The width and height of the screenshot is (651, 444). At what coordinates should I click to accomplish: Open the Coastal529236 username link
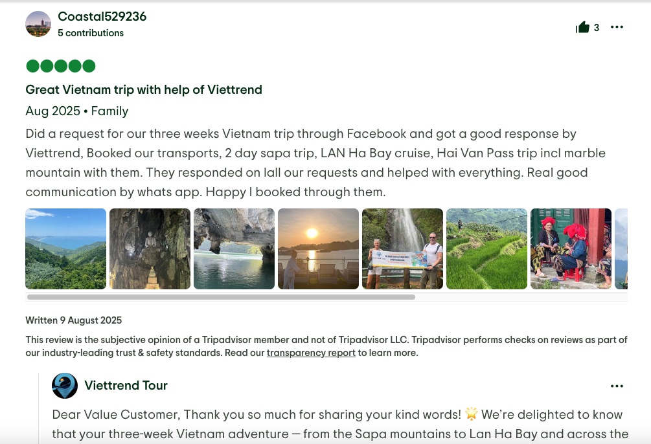point(102,17)
